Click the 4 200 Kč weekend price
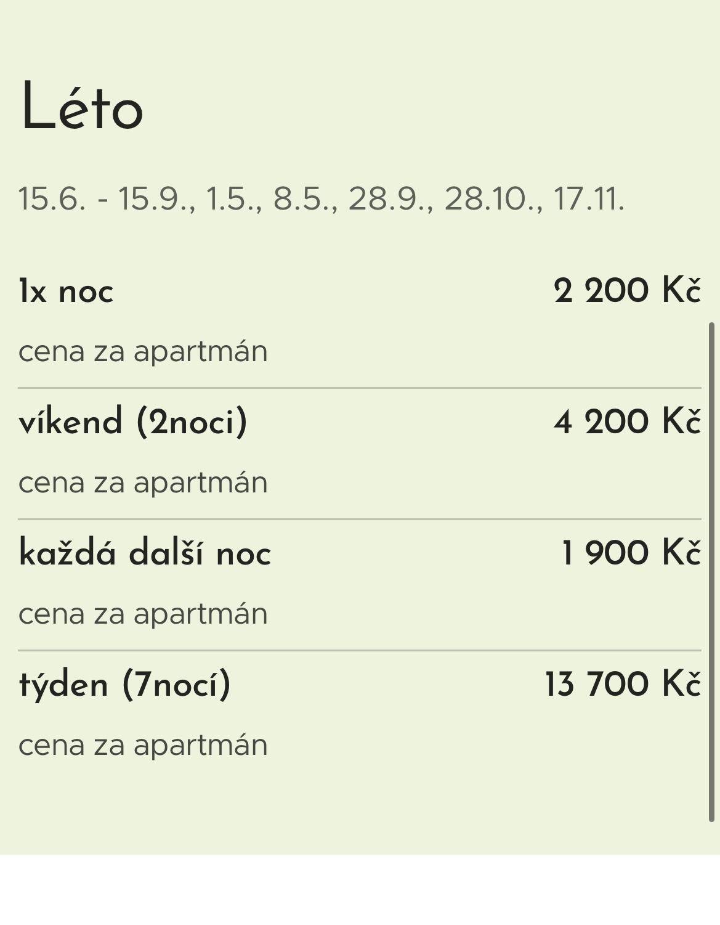This screenshot has height=925, width=720. click(x=627, y=422)
